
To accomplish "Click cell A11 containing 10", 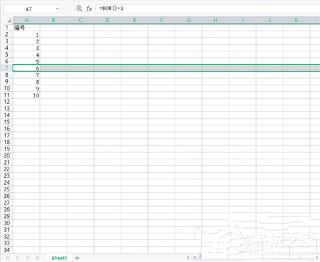I will 27,95.
